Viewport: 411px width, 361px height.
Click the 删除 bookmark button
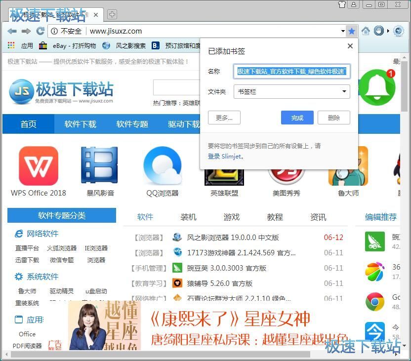pos(333,118)
